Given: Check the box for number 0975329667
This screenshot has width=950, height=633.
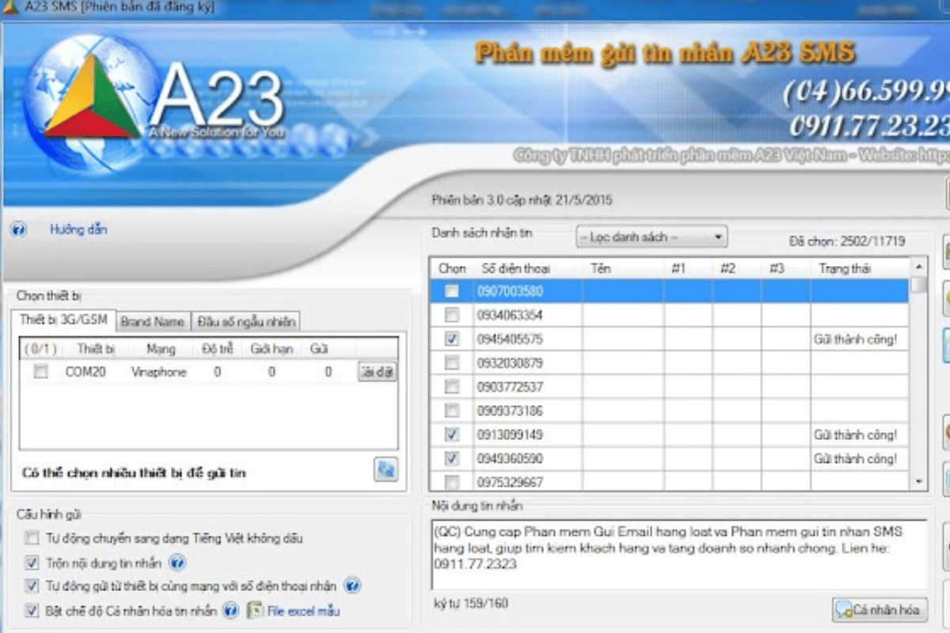Looking at the screenshot, I should (451, 482).
